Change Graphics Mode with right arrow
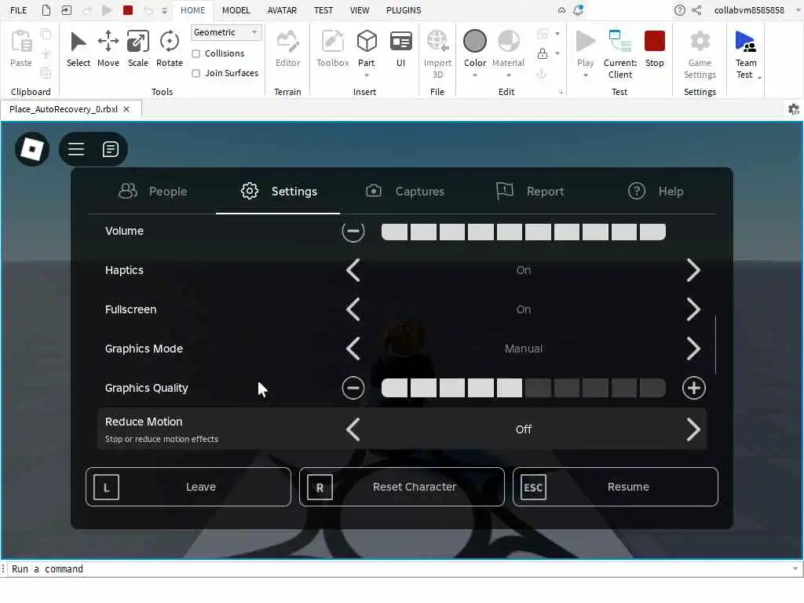 coord(693,349)
